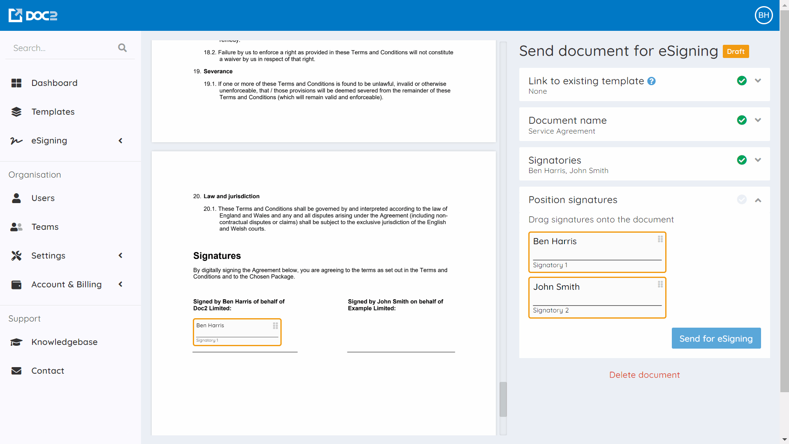This screenshot has width=789, height=444.
Task: Click the help icon beside Link to existing template
Action: (651, 81)
